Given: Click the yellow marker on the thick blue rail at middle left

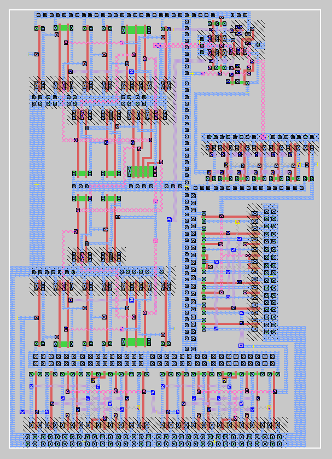Looking at the screenshot, I should [37, 186].
